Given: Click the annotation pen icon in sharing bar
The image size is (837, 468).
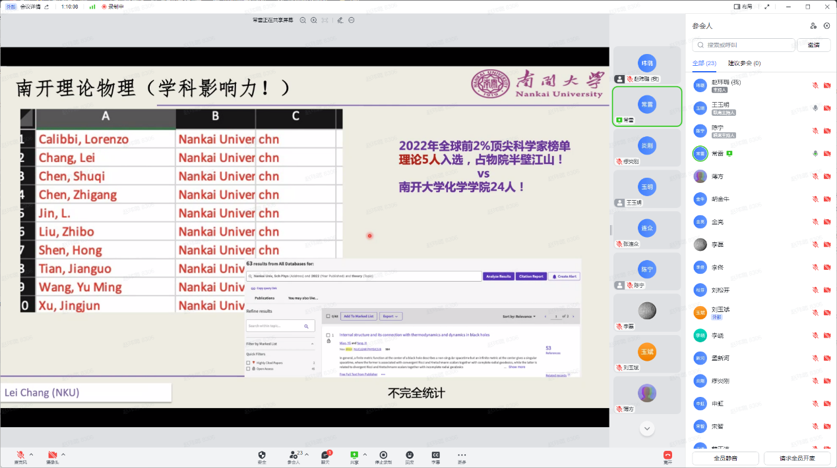Looking at the screenshot, I should pyautogui.click(x=340, y=20).
